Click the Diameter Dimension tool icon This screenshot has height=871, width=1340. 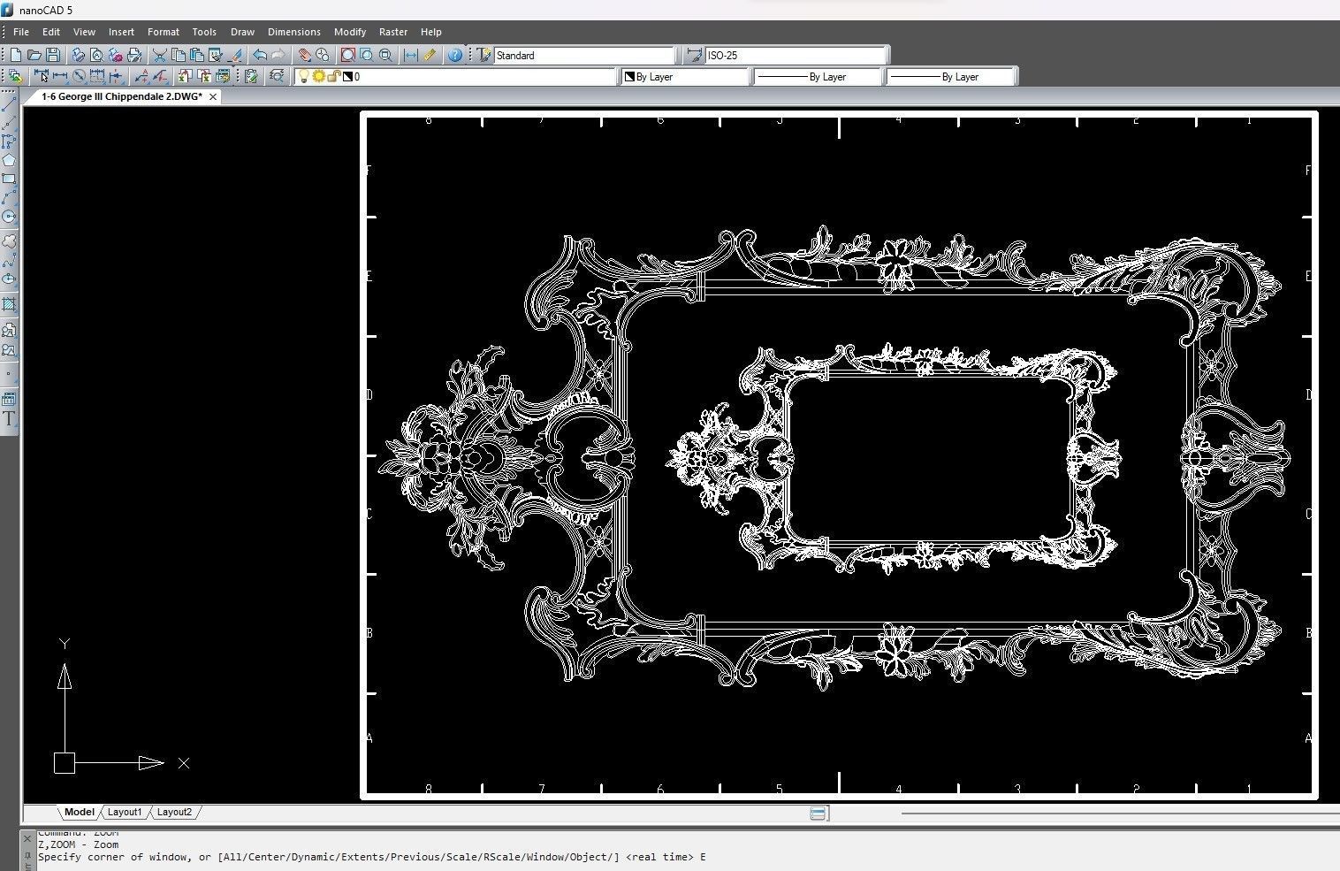(79, 77)
